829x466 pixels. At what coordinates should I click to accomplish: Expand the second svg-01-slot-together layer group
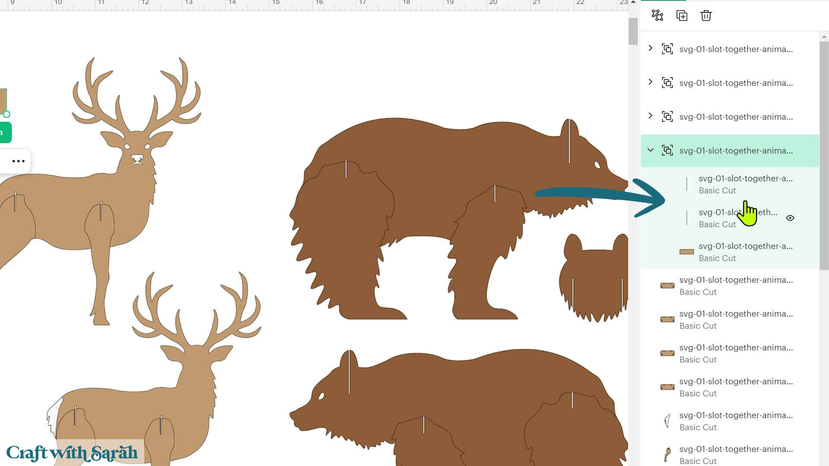click(x=650, y=82)
